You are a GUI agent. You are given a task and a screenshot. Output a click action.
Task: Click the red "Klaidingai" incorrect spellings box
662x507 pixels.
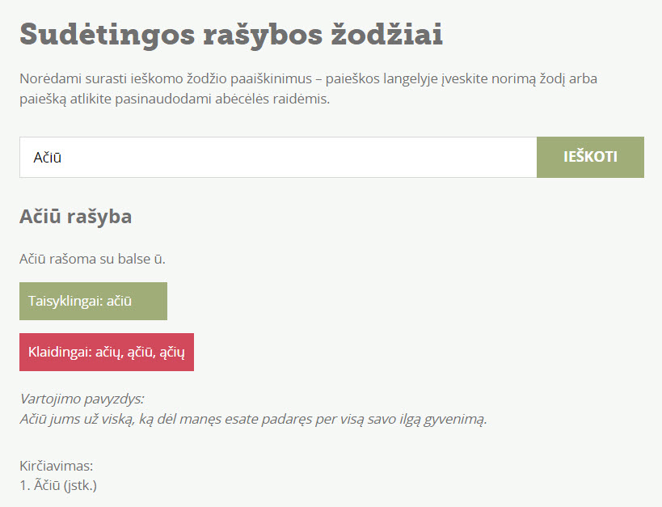(107, 352)
